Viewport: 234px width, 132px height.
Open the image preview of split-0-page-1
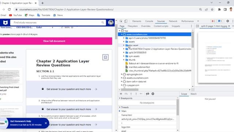pos(216,57)
